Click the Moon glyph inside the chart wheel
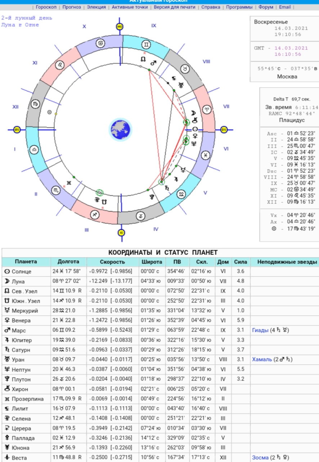Viewport: 319px width, 462px height. point(193,113)
